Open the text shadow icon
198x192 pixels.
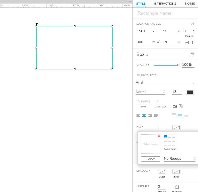tap(181, 106)
